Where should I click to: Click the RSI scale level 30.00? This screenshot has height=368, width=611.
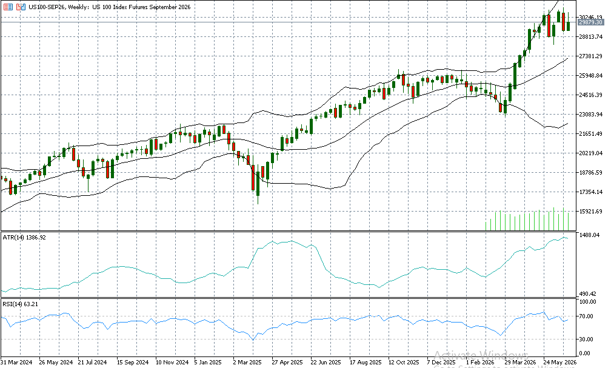[x=587, y=340]
